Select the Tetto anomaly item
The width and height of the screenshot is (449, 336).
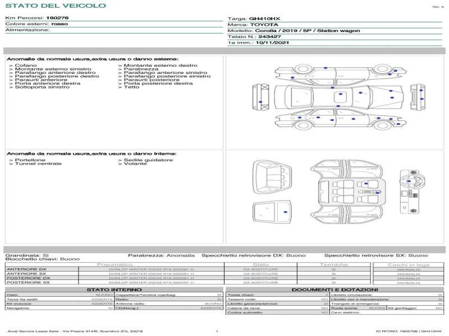point(131,87)
